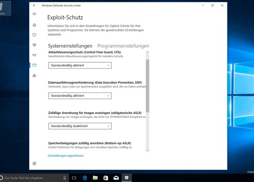Click 'Ordnet Positionen für Belegungen' description
Image resolution: width=254 pixels, height=182 pixels.
[x=90, y=147]
